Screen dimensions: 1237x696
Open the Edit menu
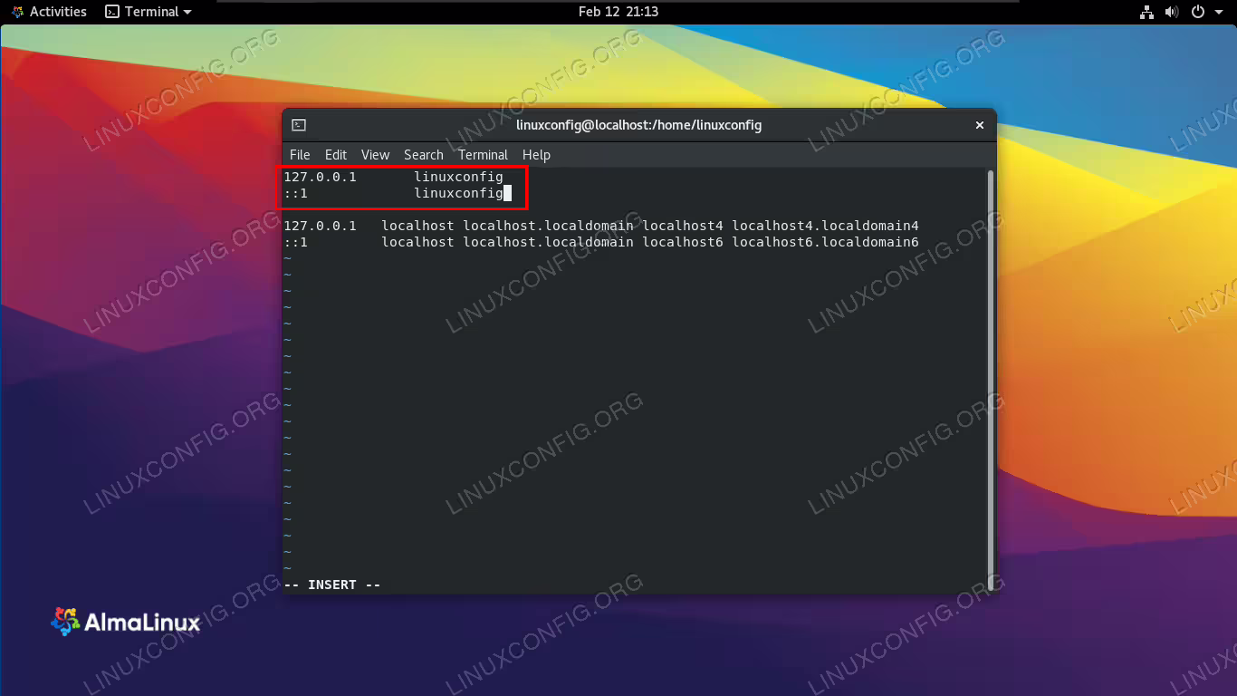(336, 155)
